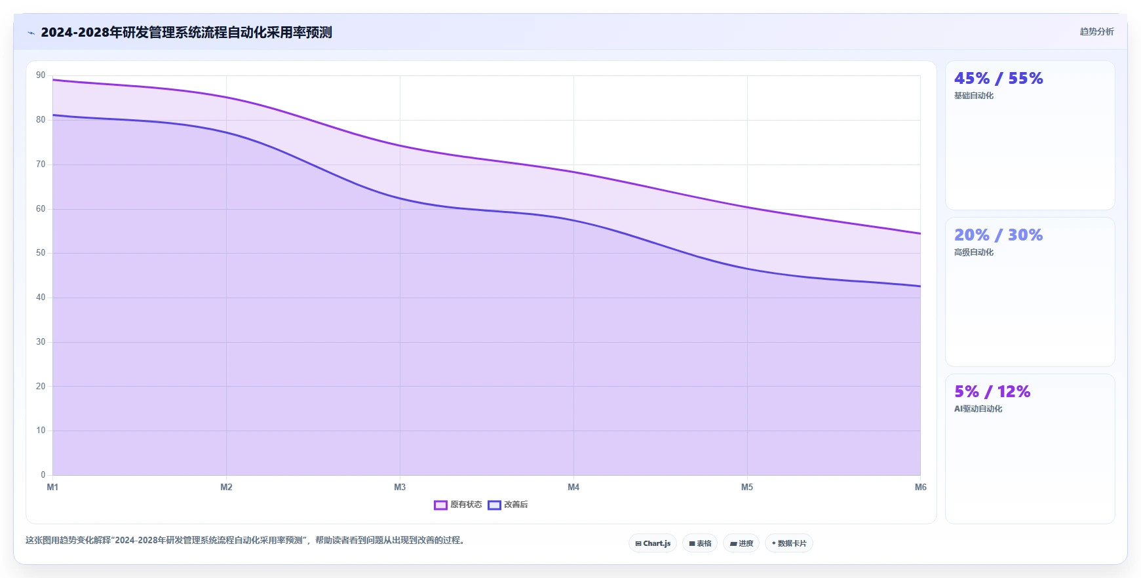
Task: Click the 0 y-axis tick label
Action: tap(43, 475)
